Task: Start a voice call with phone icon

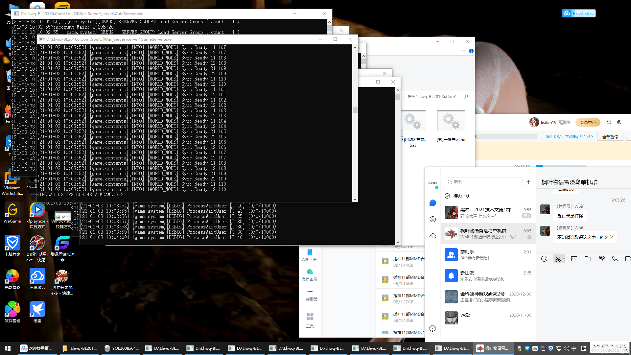Action: coord(615,259)
